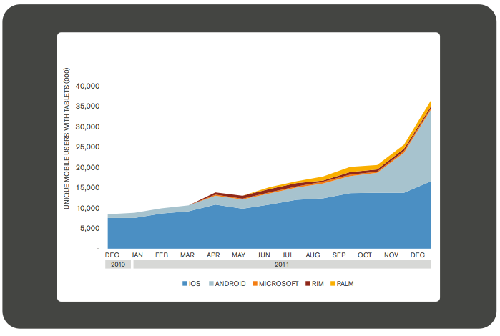Viewport: 500px width, 336px height.
Task: Click the Android light-blue legend swatch
Action: [211, 283]
